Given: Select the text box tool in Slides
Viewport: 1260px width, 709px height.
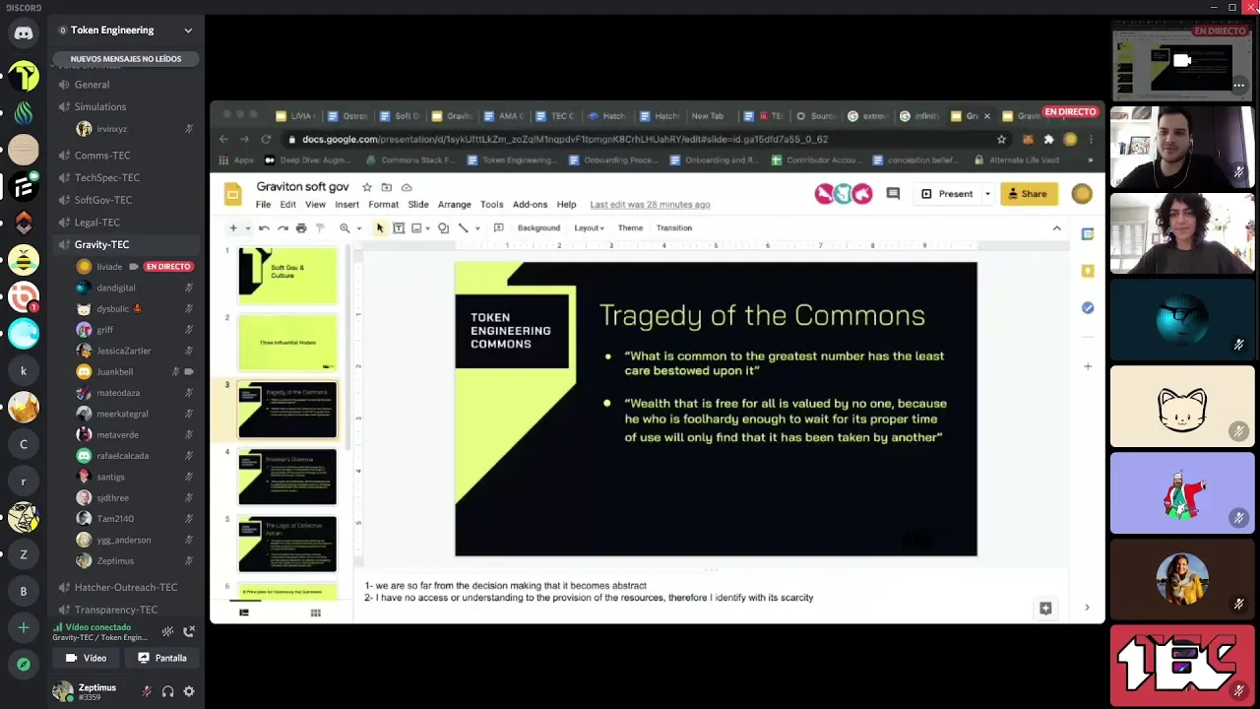Looking at the screenshot, I should (x=399, y=228).
